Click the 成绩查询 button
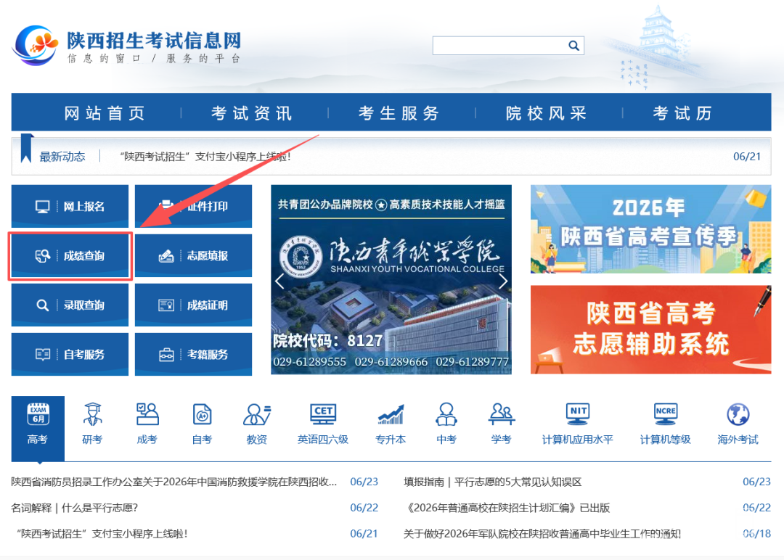Viewport: 784px width, 560px height. (x=70, y=256)
